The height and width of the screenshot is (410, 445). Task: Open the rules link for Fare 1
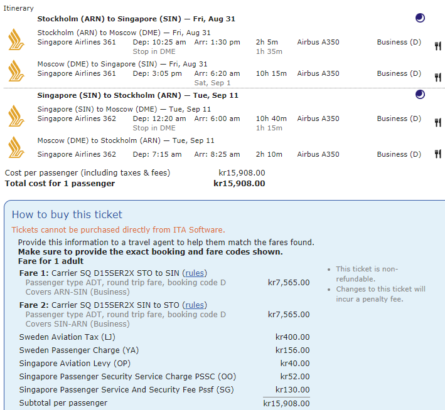194,273
